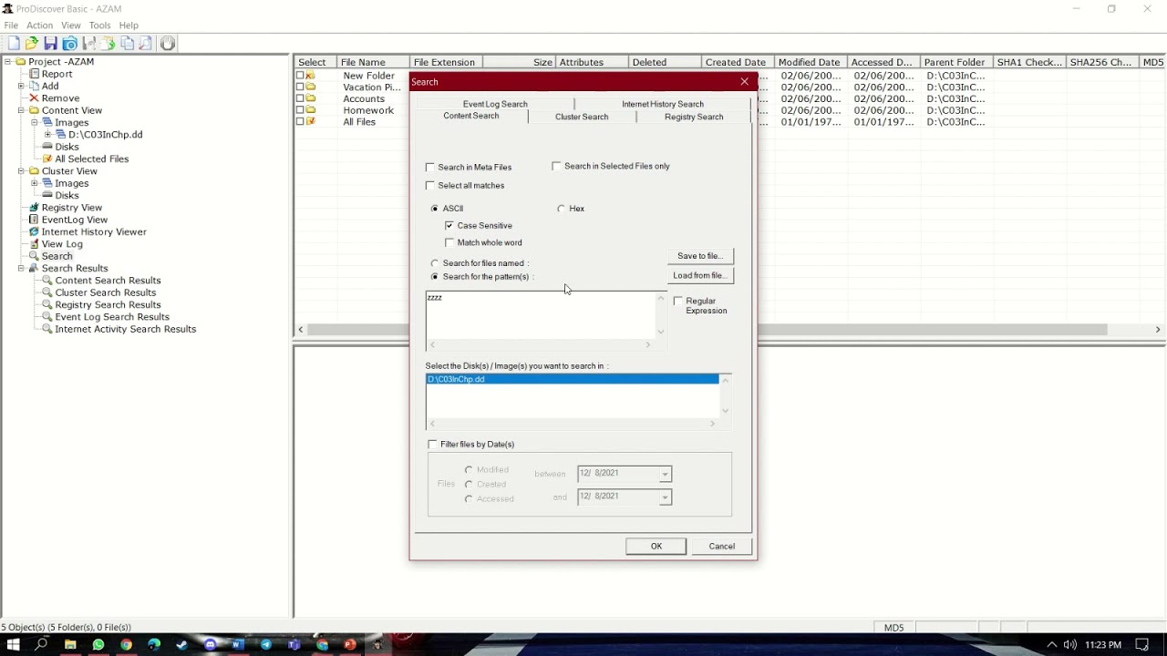The width and height of the screenshot is (1167, 656).
Task: Expand Images under Cluster View
Action: pyautogui.click(x=35, y=183)
